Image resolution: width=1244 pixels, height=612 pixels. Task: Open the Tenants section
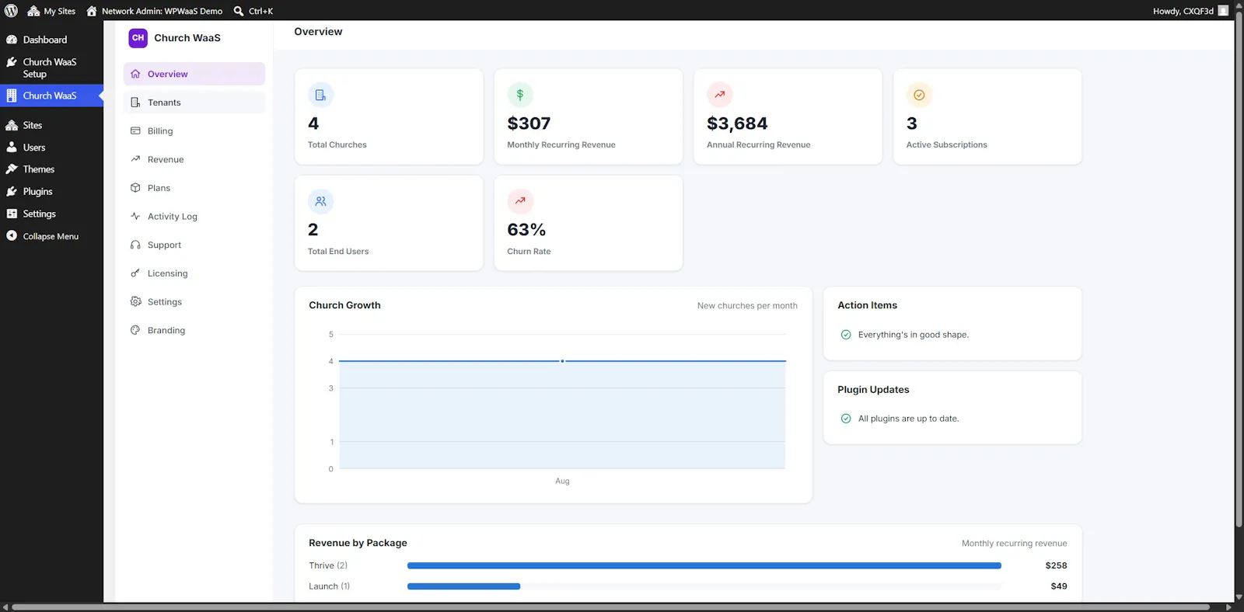tap(194, 103)
